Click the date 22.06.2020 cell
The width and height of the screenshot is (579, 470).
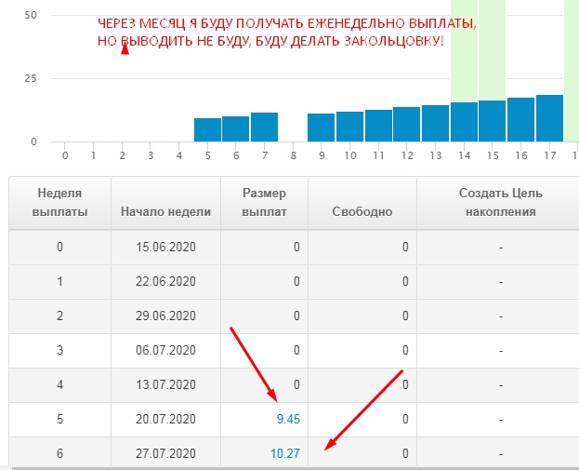(165, 281)
